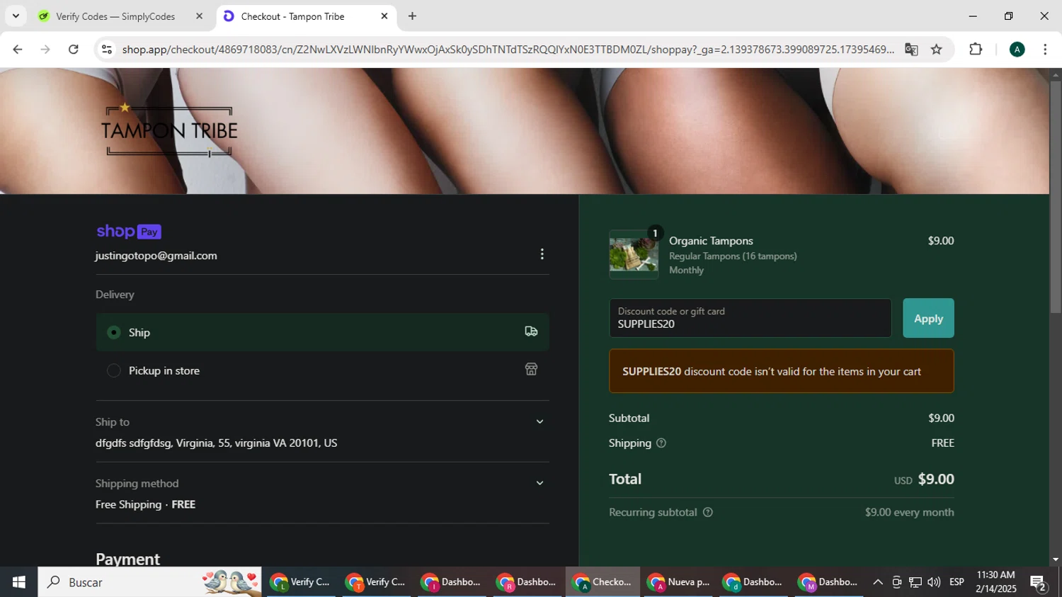The width and height of the screenshot is (1062, 597).
Task: Open the Windows Start menu
Action: [x=18, y=582]
